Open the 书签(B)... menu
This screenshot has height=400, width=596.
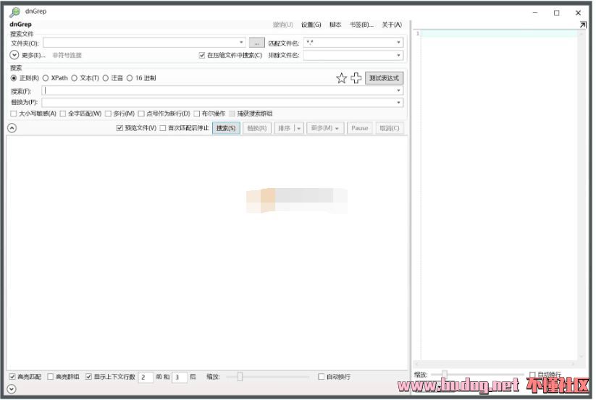click(x=363, y=25)
